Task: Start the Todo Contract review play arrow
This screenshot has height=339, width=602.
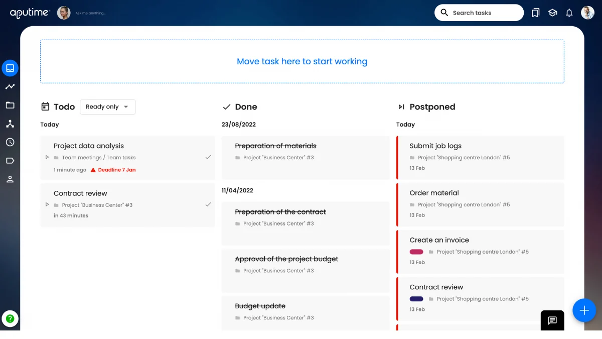Action: pyautogui.click(x=47, y=204)
